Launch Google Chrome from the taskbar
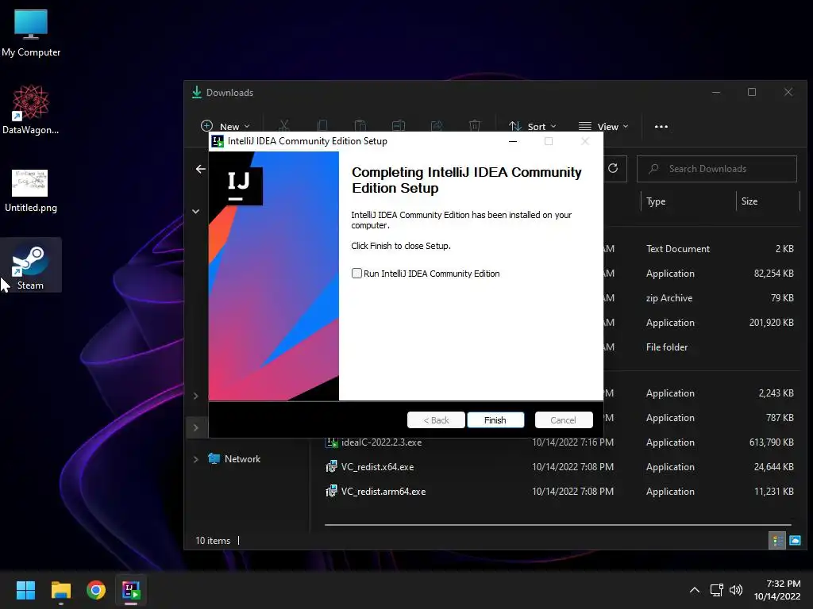Image resolution: width=813 pixels, height=609 pixels. (x=96, y=590)
